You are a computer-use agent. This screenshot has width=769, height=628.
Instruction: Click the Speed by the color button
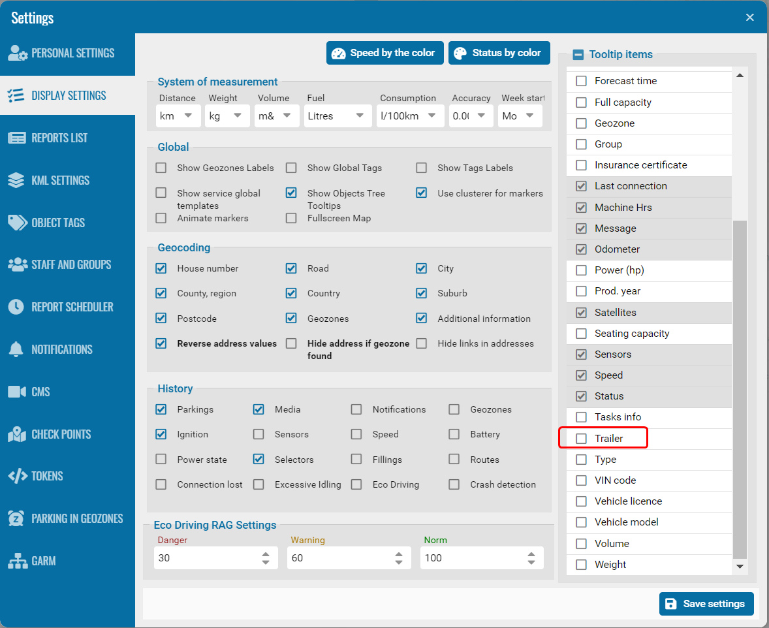(384, 53)
